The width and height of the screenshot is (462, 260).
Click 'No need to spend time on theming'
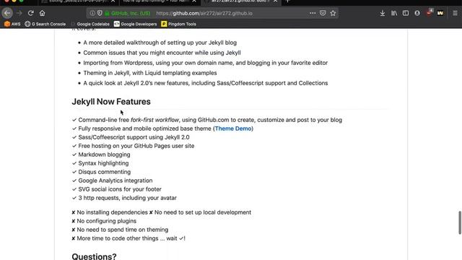(122, 230)
